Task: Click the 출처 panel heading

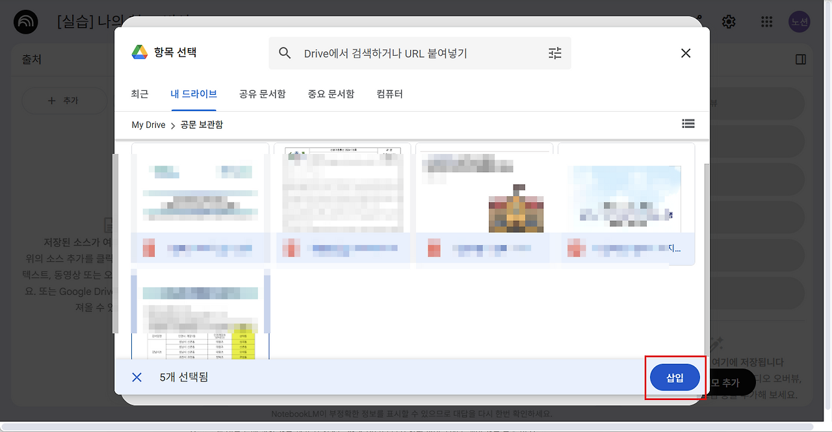Action: tap(32, 60)
